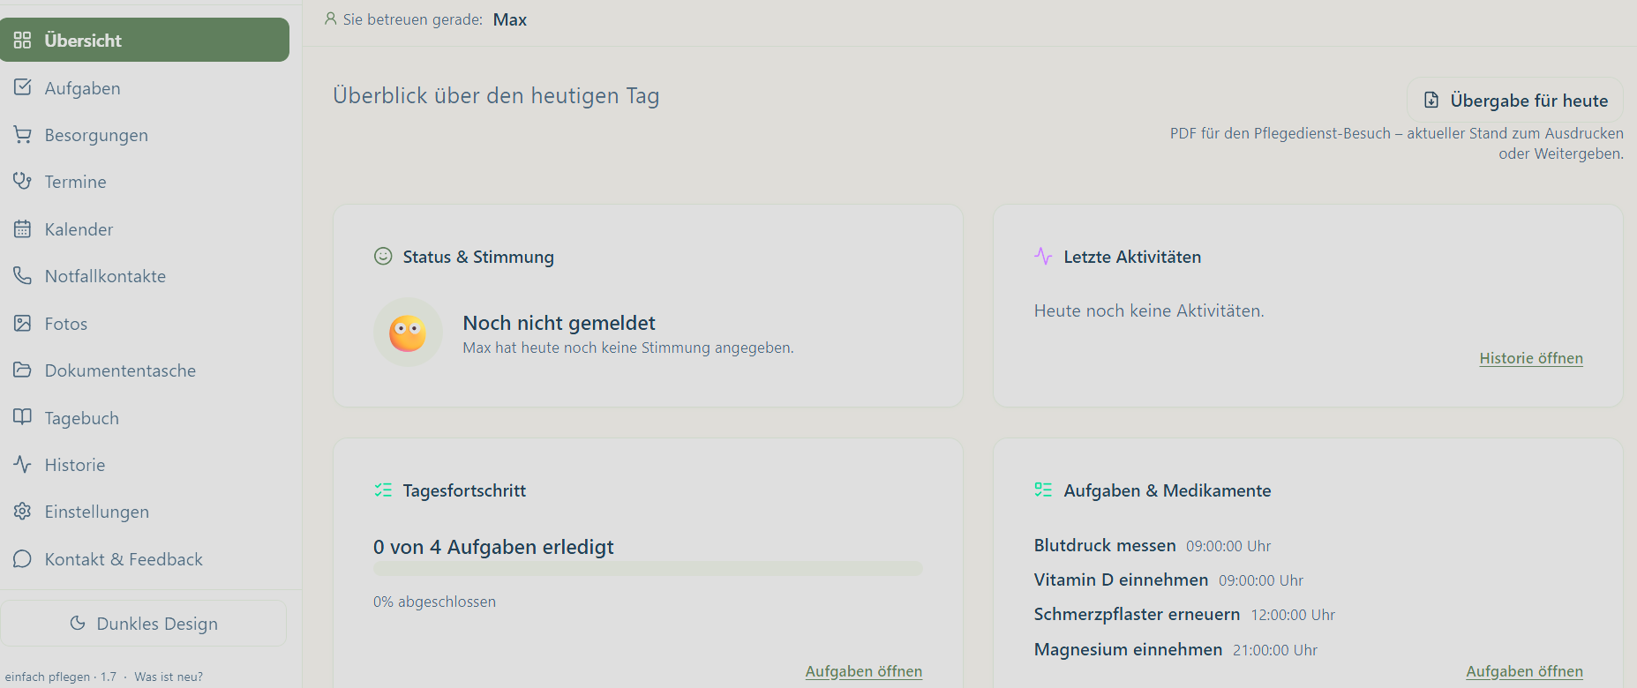Click the Vitamin D einnehmen task entry
This screenshot has height=688, width=1637.
(1168, 580)
